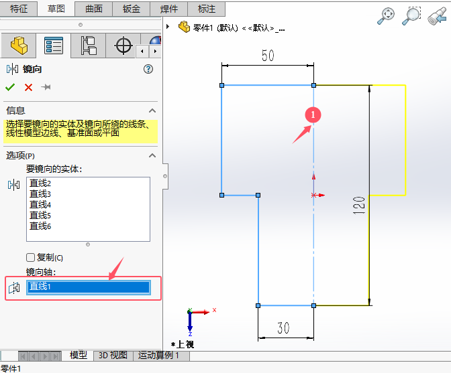Click the 零件1 status bar text
The width and height of the screenshot is (451, 373).
[x=11, y=368]
